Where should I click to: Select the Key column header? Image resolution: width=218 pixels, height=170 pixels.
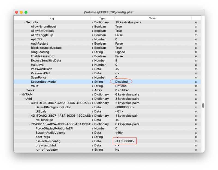pyautogui.click(x=52, y=18)
